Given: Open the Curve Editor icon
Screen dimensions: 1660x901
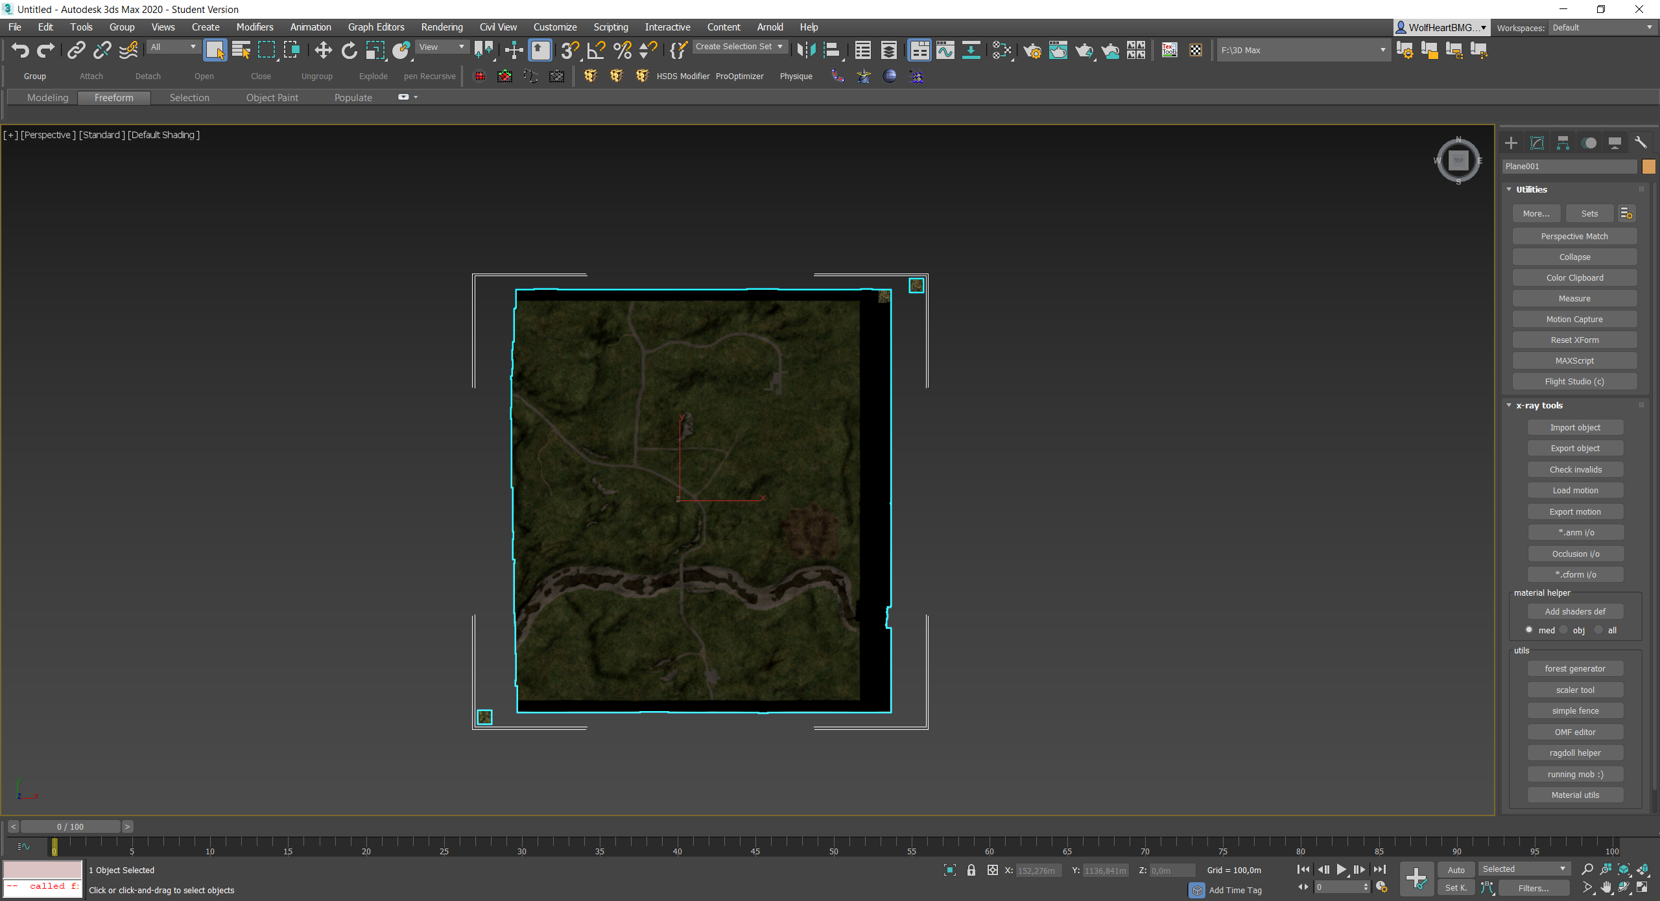Looking at the screenshot, I should [x=945, y=50].
